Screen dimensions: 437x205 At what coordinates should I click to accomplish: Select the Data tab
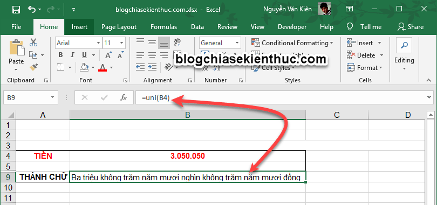[x=197, y=27]
